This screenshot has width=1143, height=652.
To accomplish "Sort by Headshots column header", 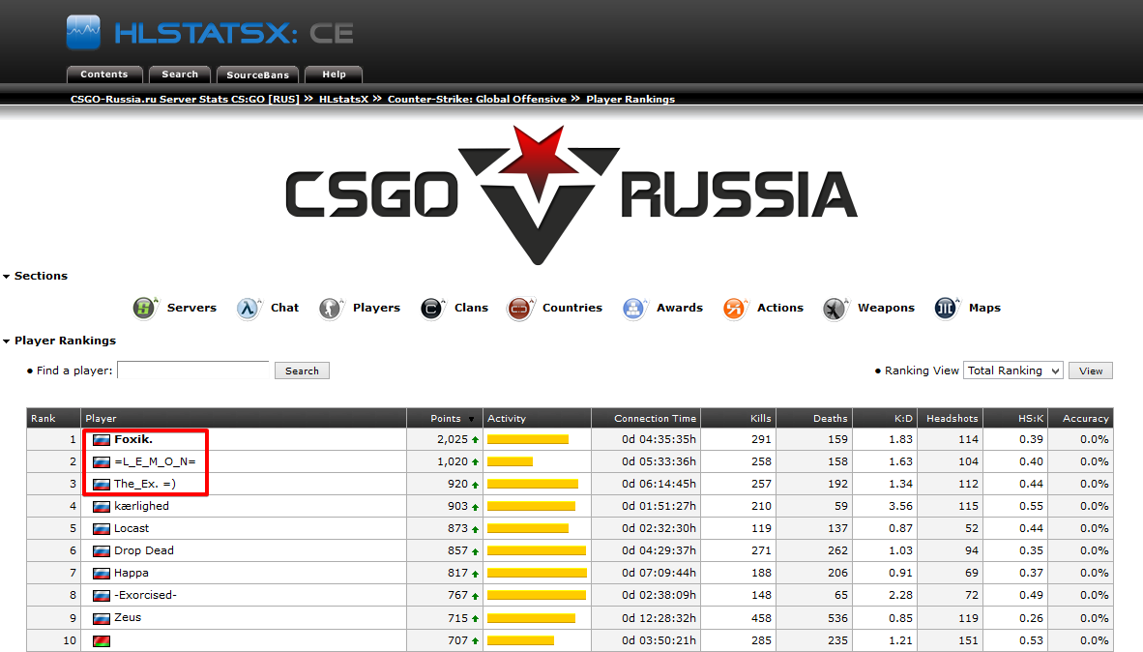I will coord(952,419).
